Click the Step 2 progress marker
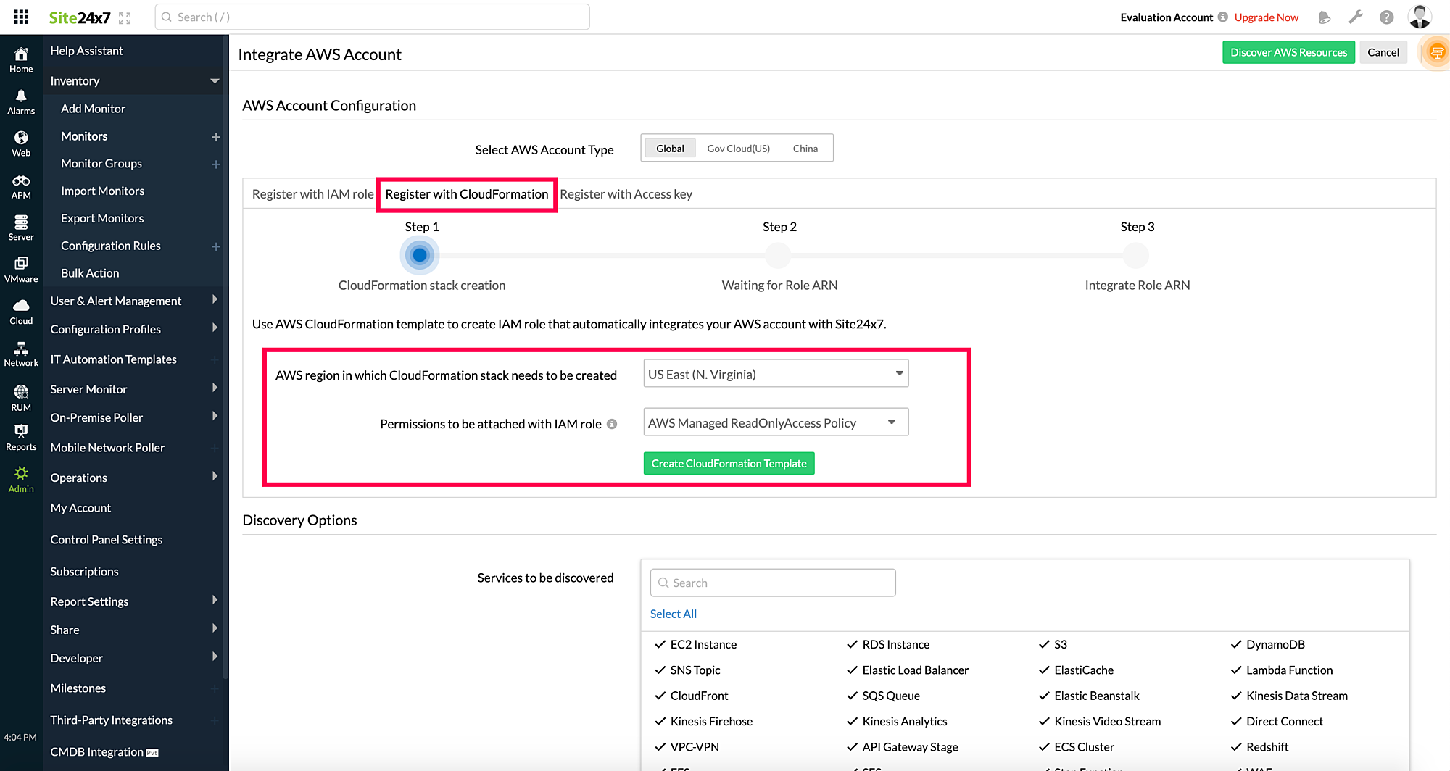This screenshot has width=1450, height=771. (x=779, y=255)
